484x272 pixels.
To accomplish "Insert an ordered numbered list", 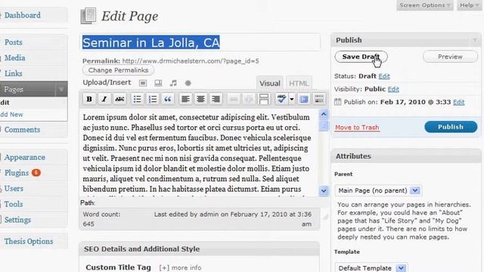I will point(153,99).
